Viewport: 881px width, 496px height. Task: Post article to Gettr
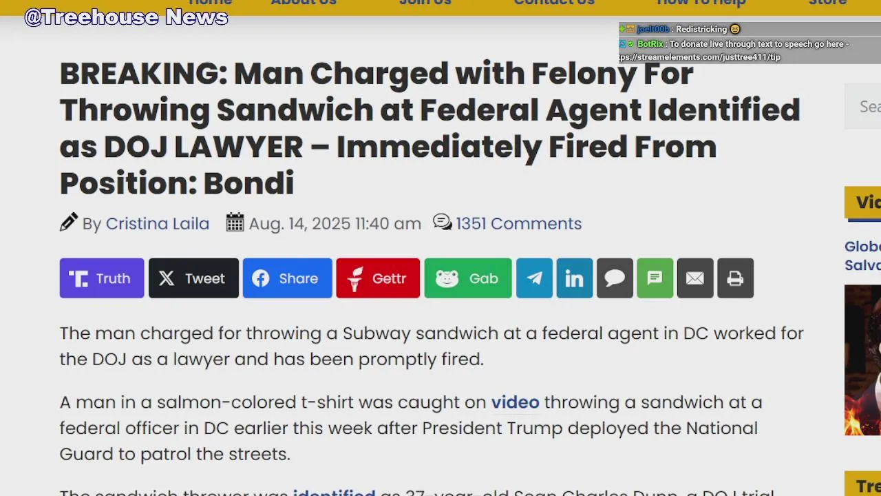[x=378, y=278]
